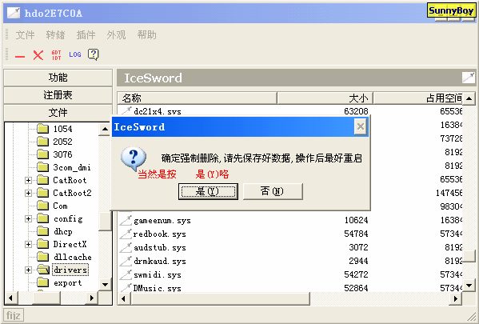Select the drivers folder label
Screen dimensions: 479x324
click(x=70, y=270)
